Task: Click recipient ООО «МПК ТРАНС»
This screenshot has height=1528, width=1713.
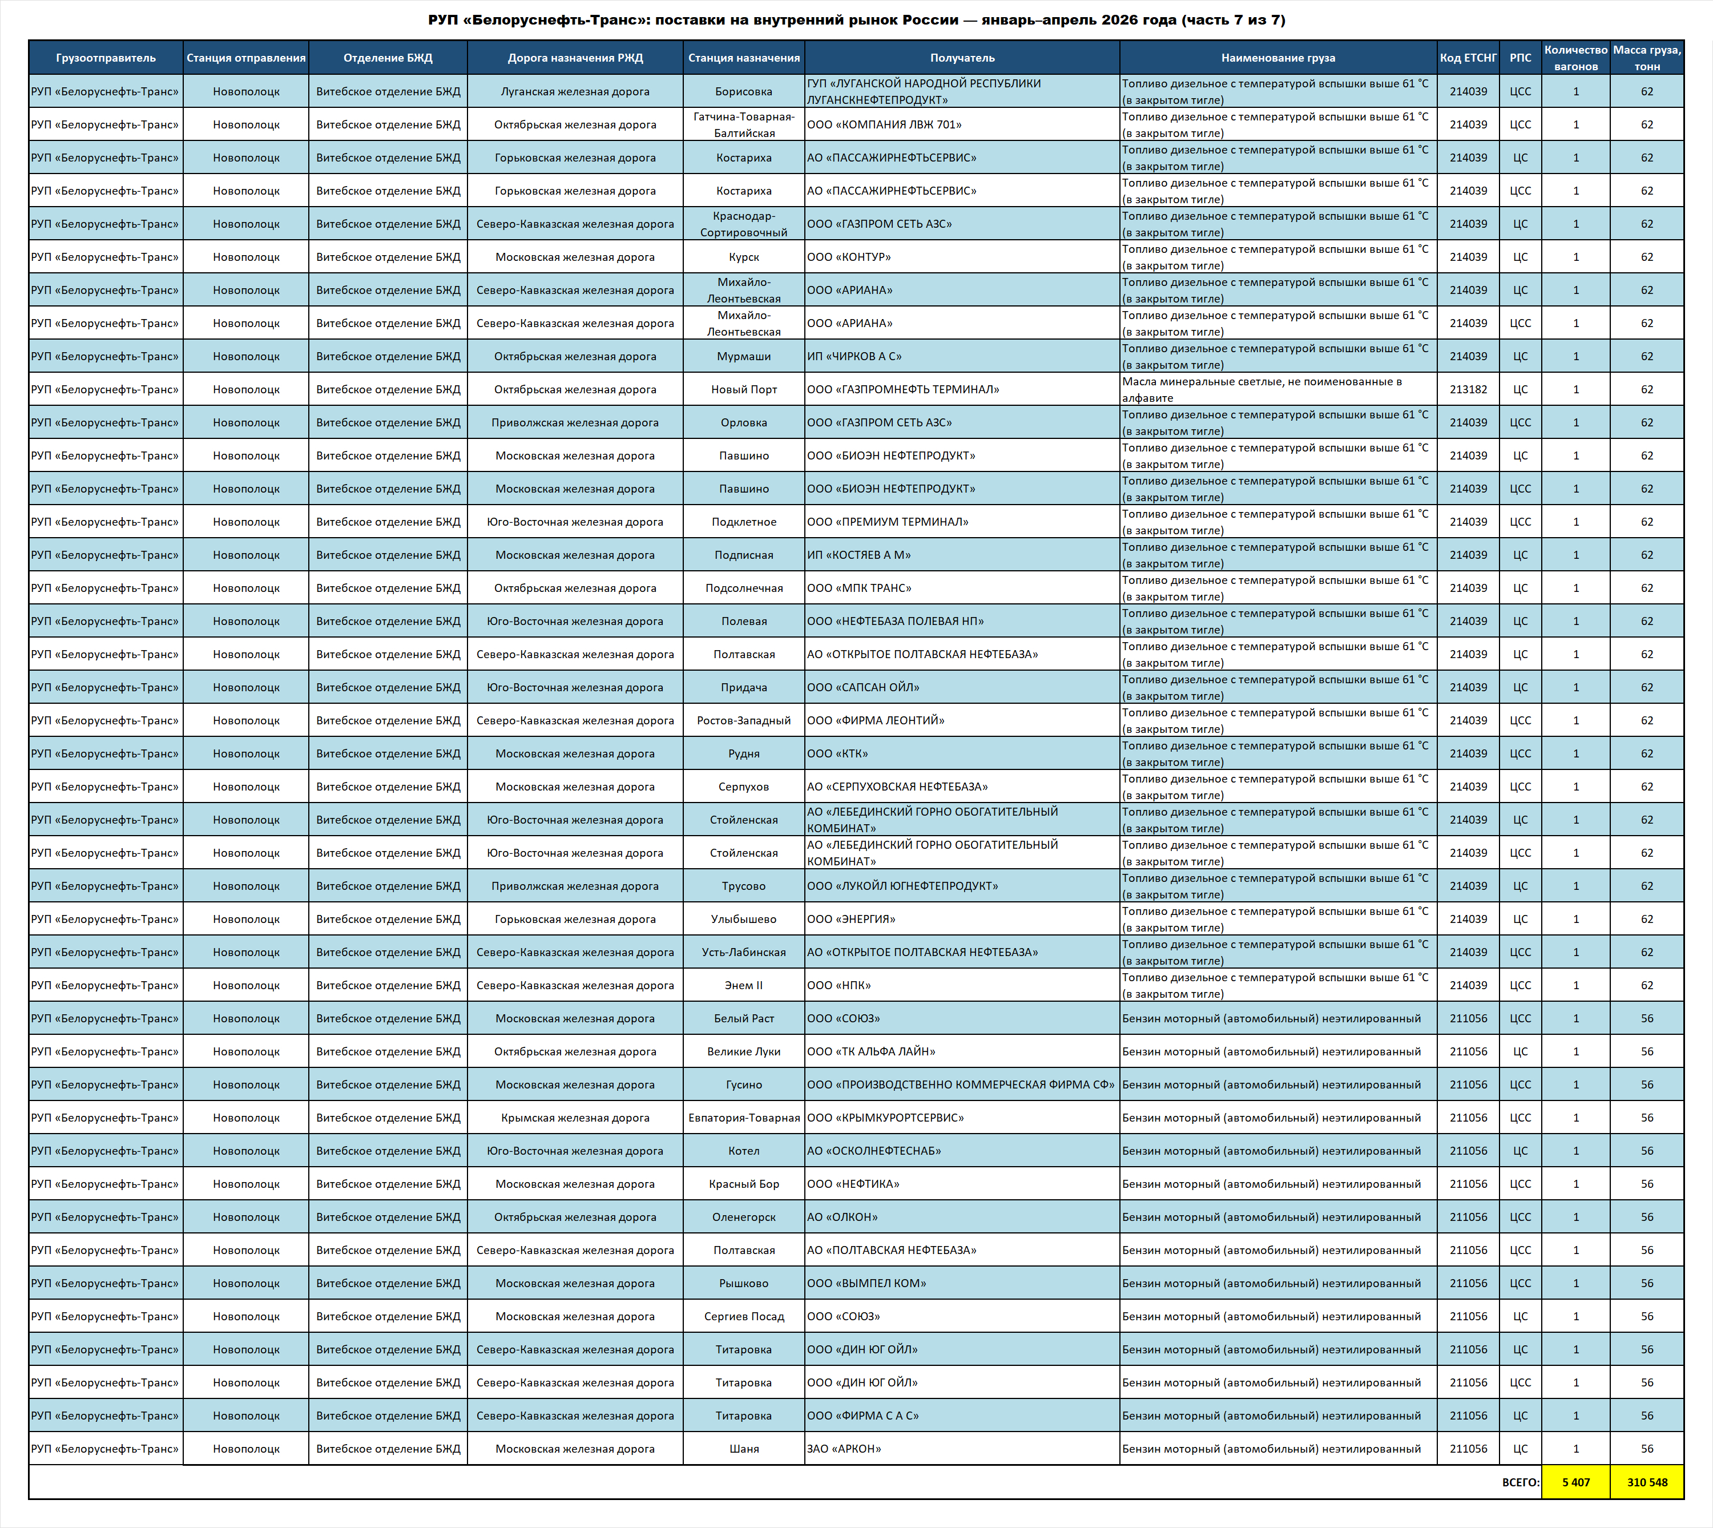Action: tap(962, 588)
